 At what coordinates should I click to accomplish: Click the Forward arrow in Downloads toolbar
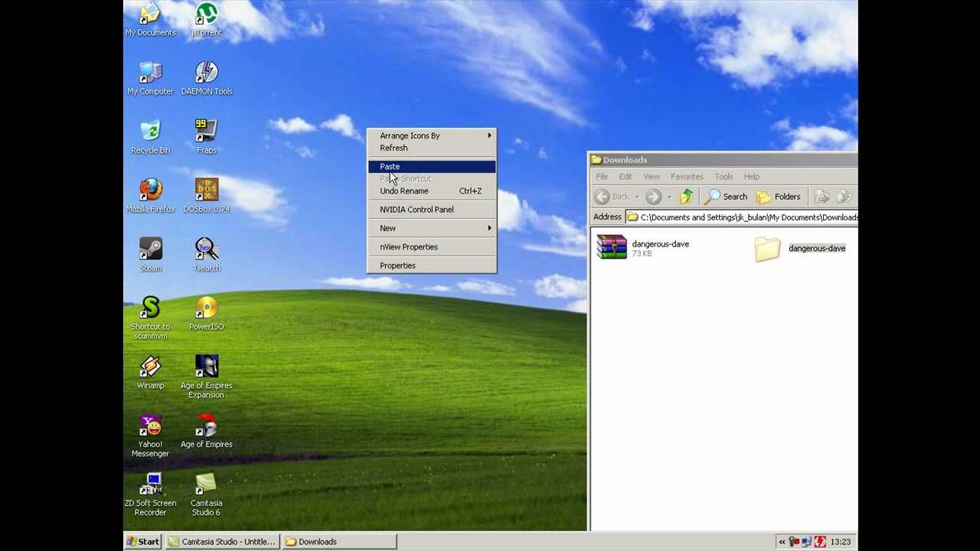pos(653,197)
